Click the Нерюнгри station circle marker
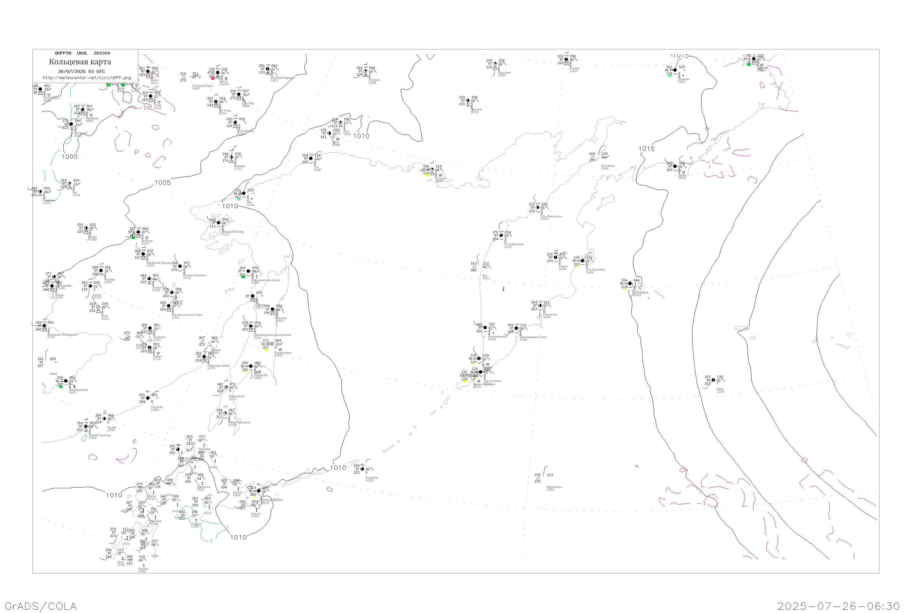Screen dimensions: 919x613 (82, 109)
